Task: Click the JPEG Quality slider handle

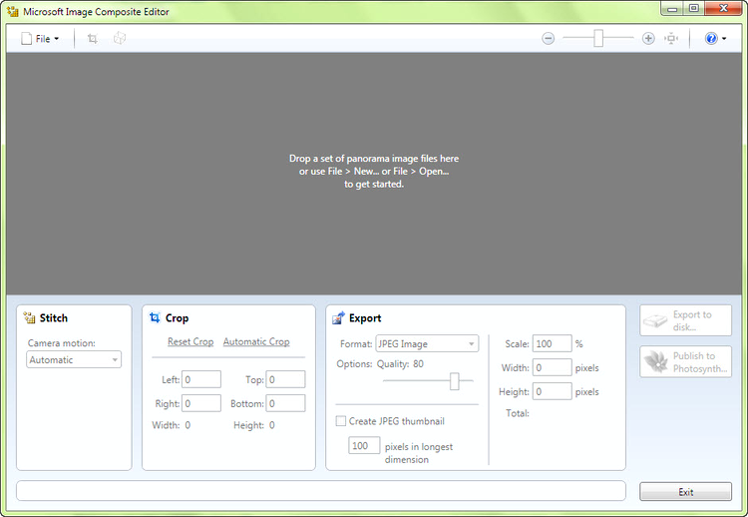Action: coord(455,381)
